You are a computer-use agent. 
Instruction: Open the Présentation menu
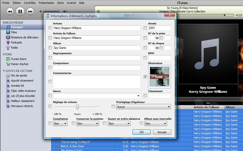click(x=46, y=3)
